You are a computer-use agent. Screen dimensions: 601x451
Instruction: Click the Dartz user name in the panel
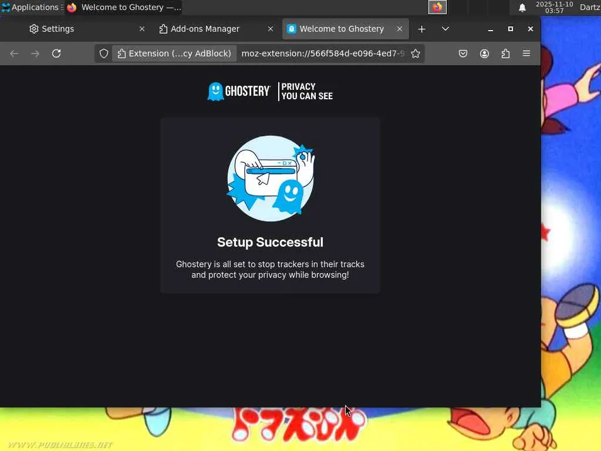(x=590, y=7)
